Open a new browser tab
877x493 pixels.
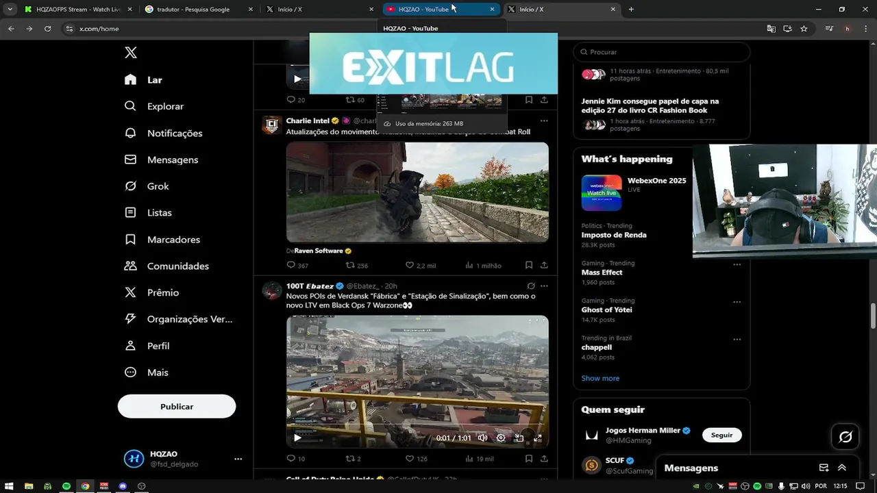(x=631, y=9)
